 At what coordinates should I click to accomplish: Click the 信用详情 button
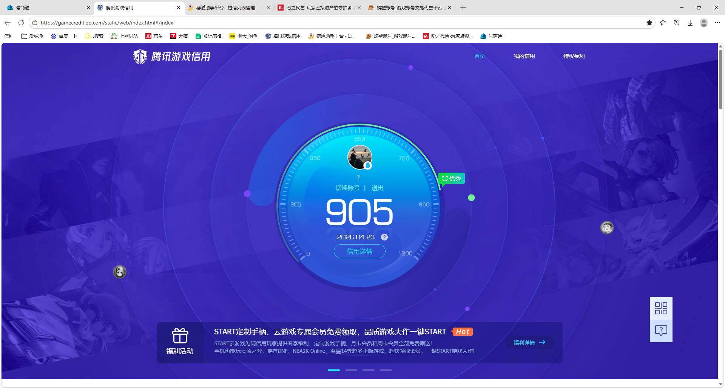359,251
